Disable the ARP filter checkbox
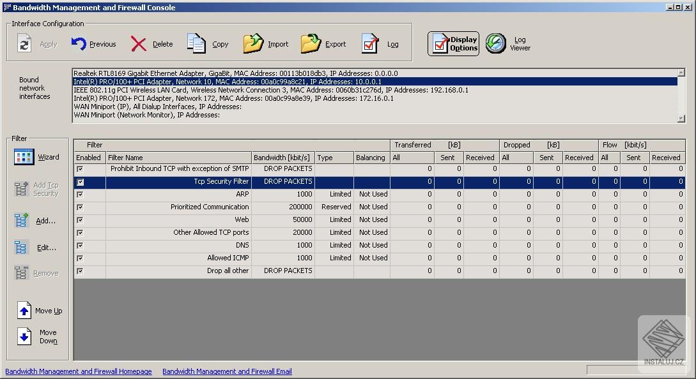696x379 pixels. [x=79, y=194]
